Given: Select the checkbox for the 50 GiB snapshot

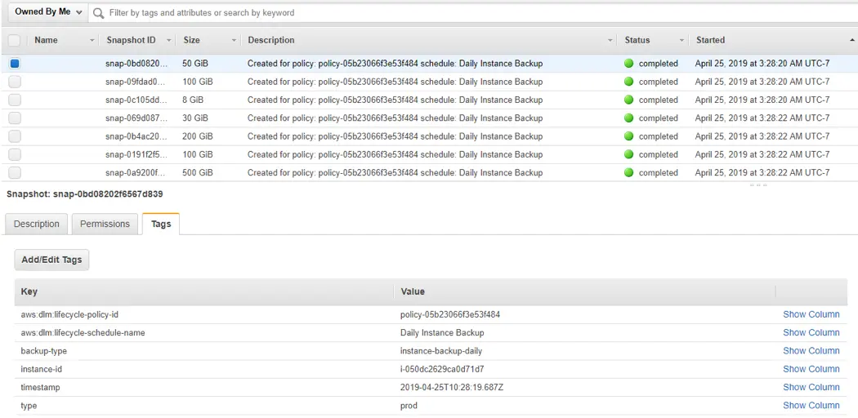Looking at the screenshot, I should coord(15,64).
